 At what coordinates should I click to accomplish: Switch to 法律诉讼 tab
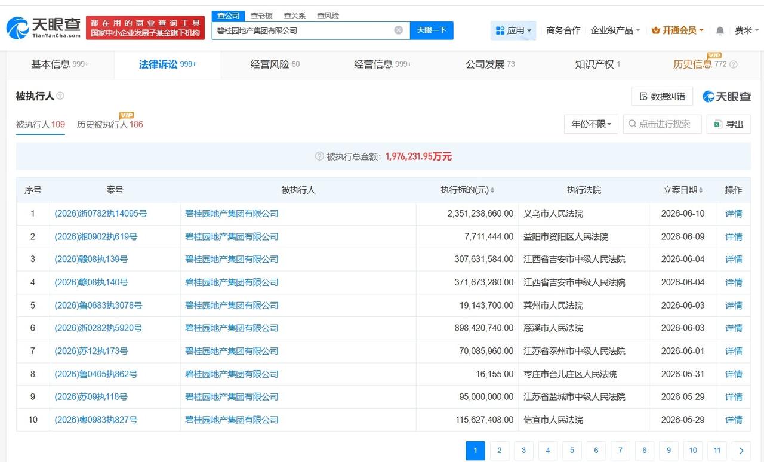point(167,64)
